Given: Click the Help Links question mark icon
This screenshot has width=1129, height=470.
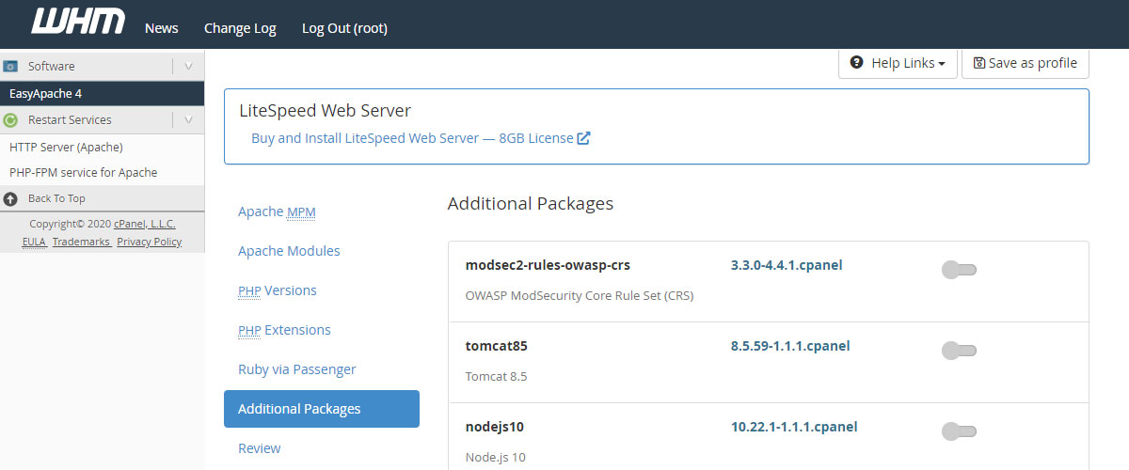Looking at the screenshot, I should [856, 62].
